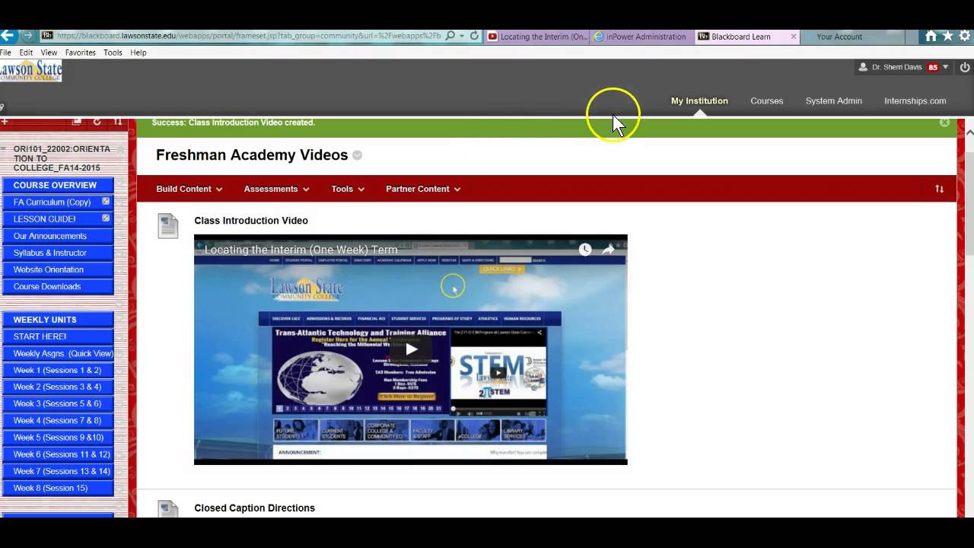This screenshot has height=548, width=974.
Task: Open the browser View menu
Action: tap(49, 53)
